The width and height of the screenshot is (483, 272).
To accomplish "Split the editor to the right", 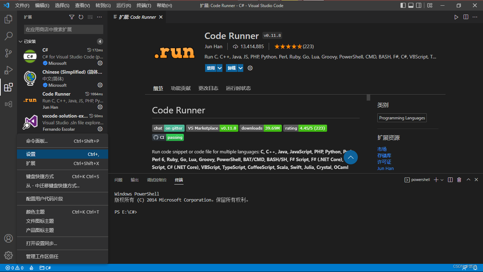I will (x=466, y=17).
